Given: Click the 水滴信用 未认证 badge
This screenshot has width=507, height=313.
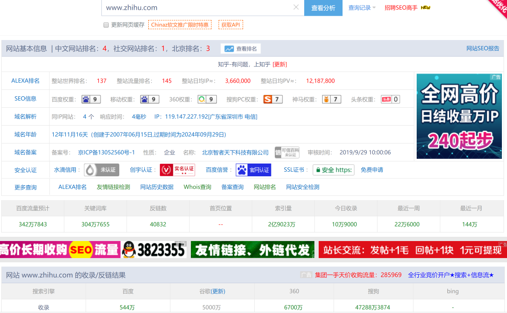Looking at the screenshot, I should 101,170.
